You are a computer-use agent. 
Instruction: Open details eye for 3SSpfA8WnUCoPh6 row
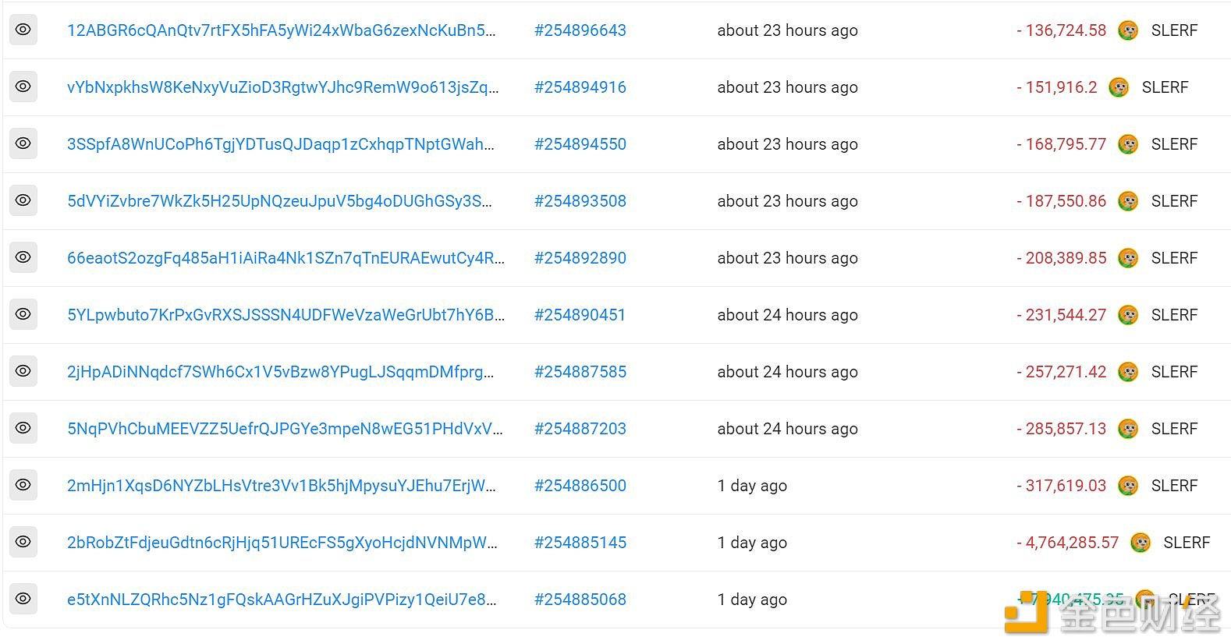coord(23,143)
